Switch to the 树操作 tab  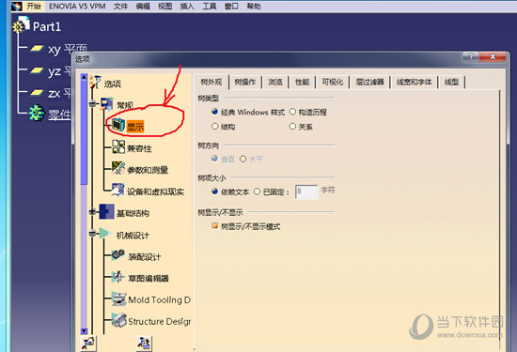[245, 82]
